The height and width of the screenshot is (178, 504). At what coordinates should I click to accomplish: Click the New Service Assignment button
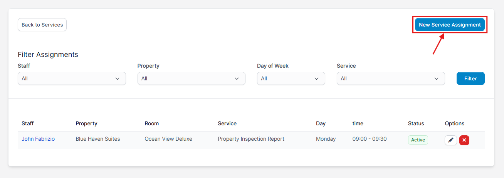pos(450,25)
